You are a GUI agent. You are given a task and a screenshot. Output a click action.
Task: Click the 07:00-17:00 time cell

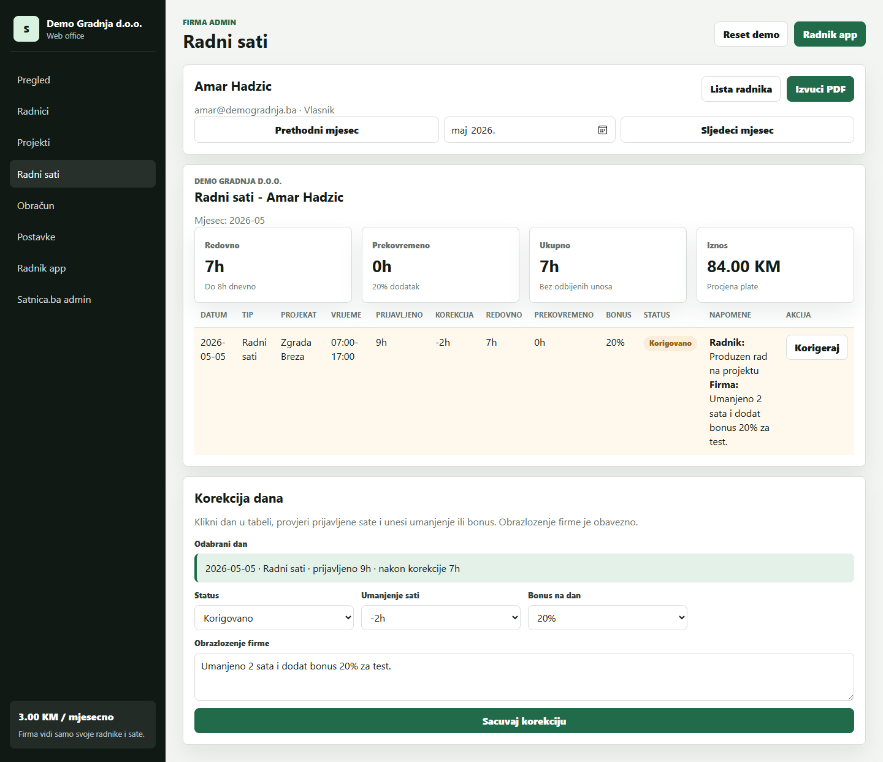click(345, 349)
